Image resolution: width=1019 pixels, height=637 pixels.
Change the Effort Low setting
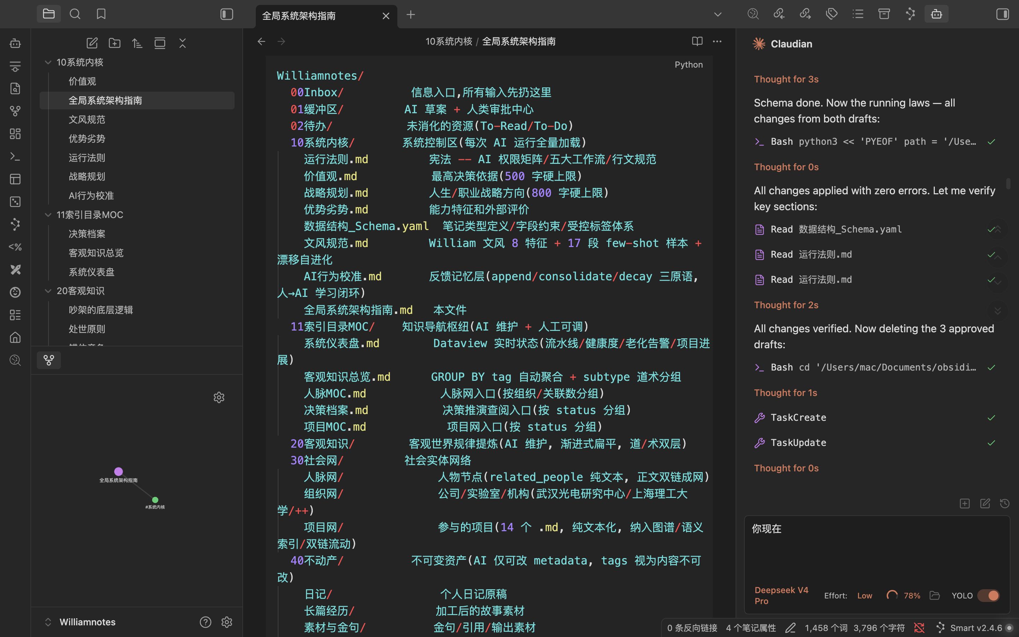pos(865,596)
